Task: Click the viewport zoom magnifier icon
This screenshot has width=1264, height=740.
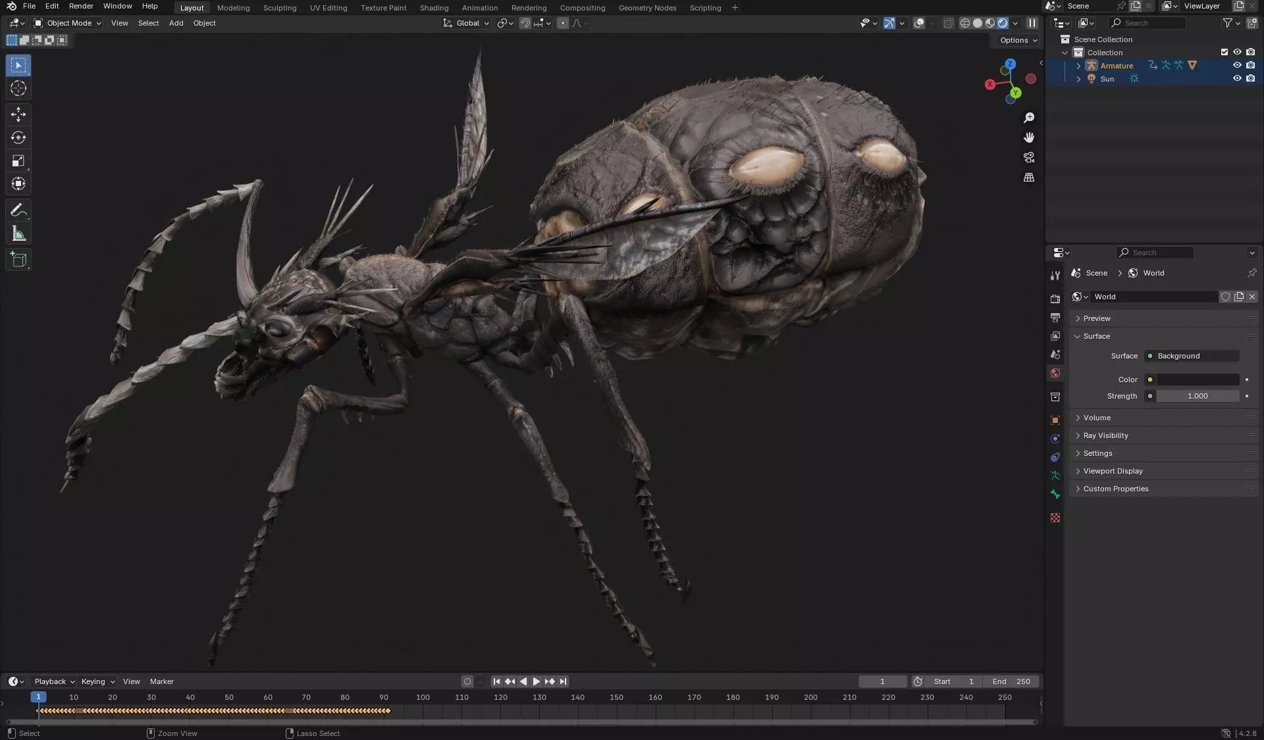Action: coord(1029,118)
